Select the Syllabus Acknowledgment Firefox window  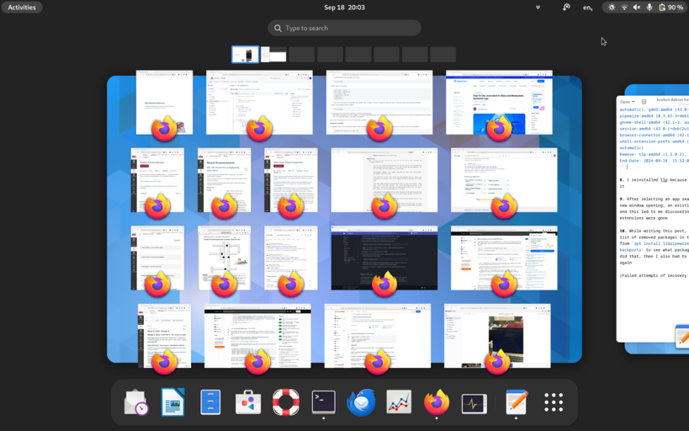(157, 180)
